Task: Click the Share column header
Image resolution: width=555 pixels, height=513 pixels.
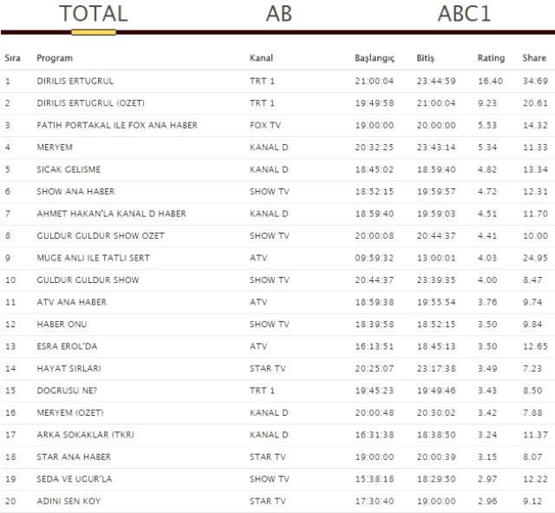Action: (534, 58)
